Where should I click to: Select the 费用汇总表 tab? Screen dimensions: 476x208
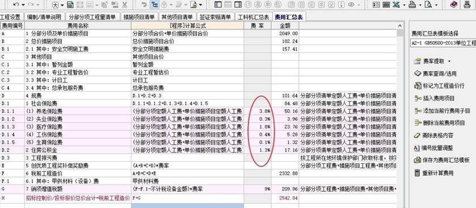289,17
